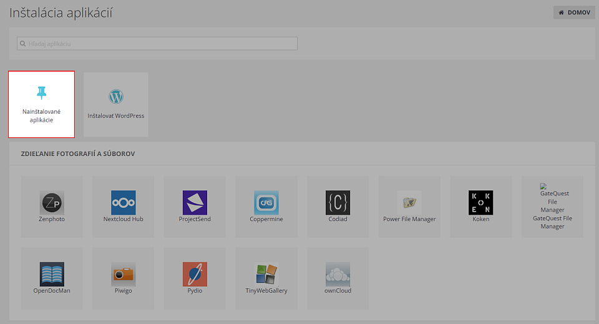Select the Piwigo camera icon

pyautogui.click(x=123, y=274)
